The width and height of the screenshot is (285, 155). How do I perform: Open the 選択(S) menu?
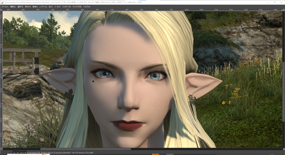[20, 7]
